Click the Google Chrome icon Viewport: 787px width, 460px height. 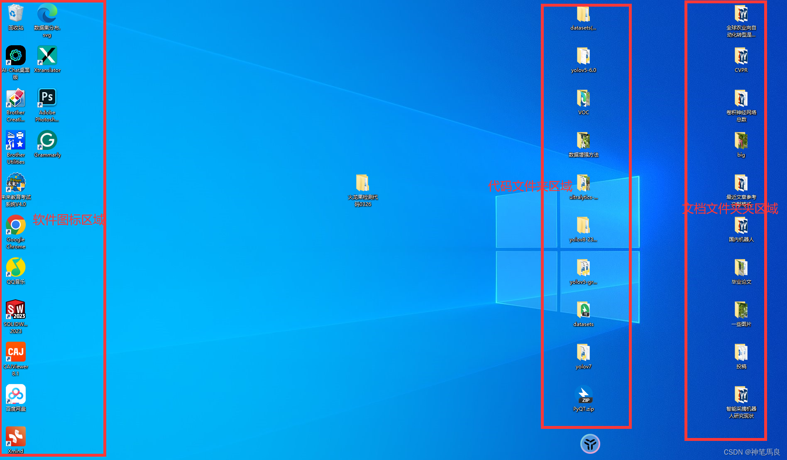pyautogui.click(x=16, y=225)
